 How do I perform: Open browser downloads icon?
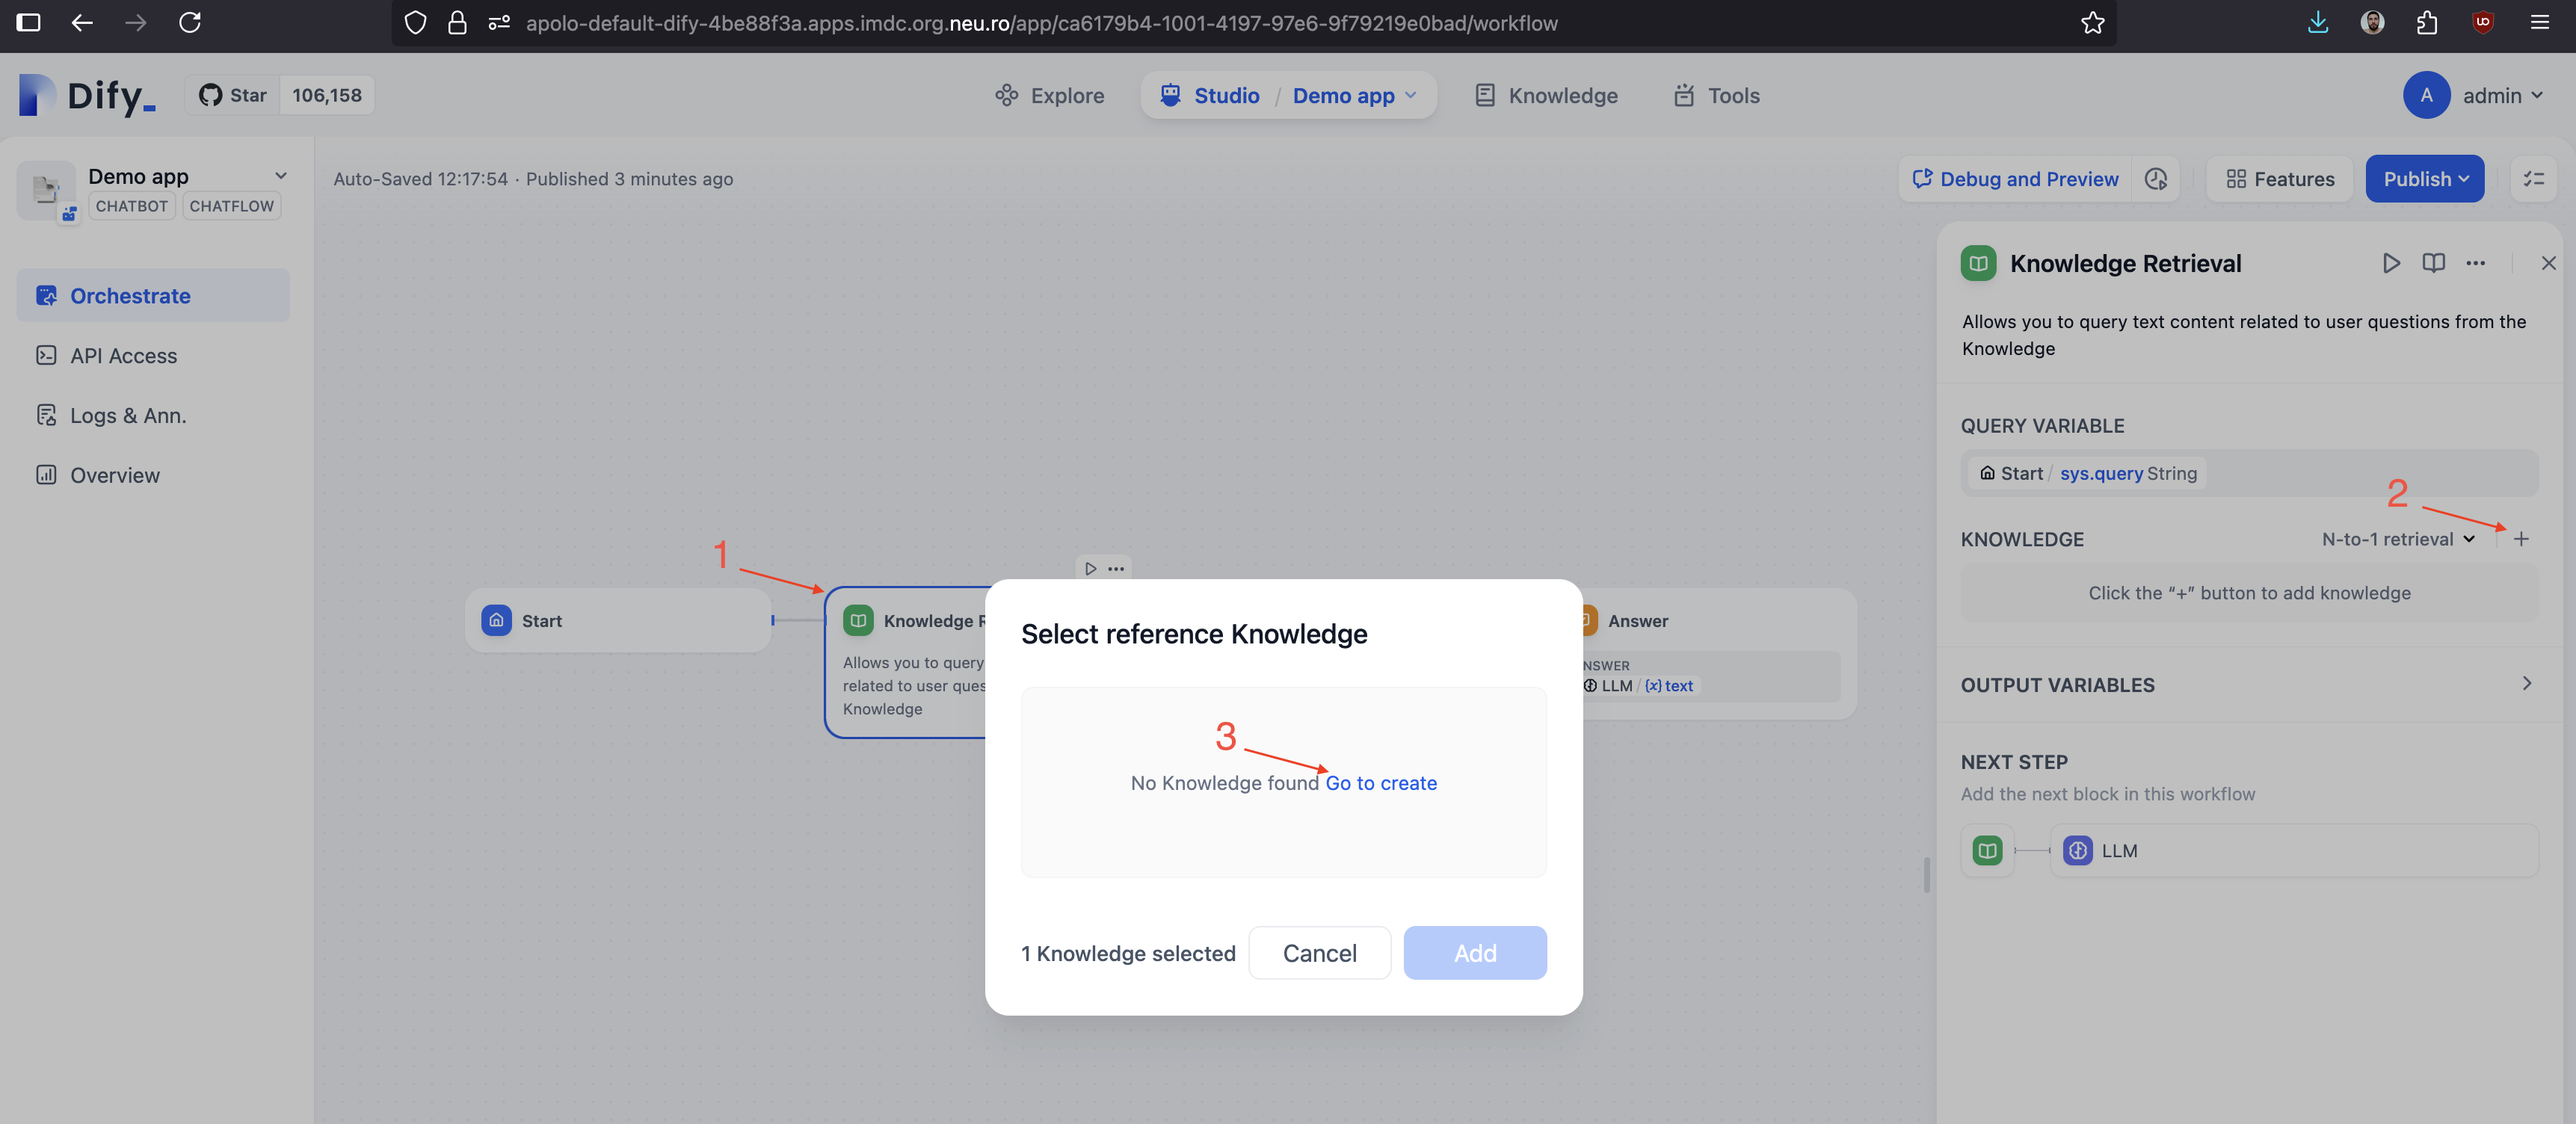coord(2317,23)
